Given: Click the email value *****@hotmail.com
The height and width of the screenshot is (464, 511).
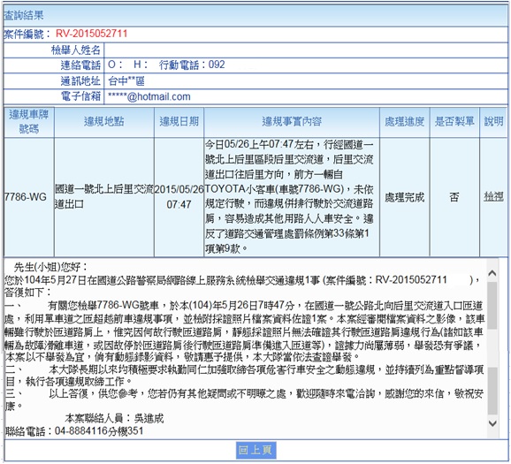Looking at the screenshot, I should (149, 96).
